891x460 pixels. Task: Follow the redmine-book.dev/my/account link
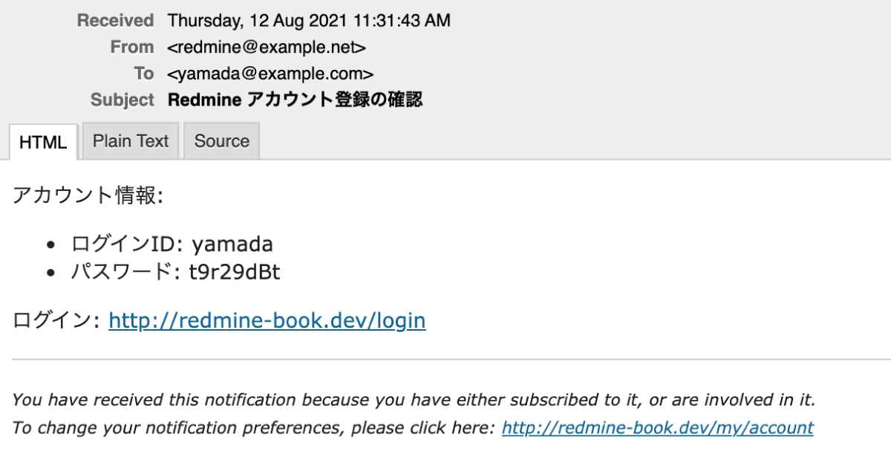point(657,428)
